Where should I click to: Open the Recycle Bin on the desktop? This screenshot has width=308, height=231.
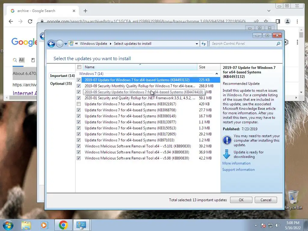click(x=293, y=200)
